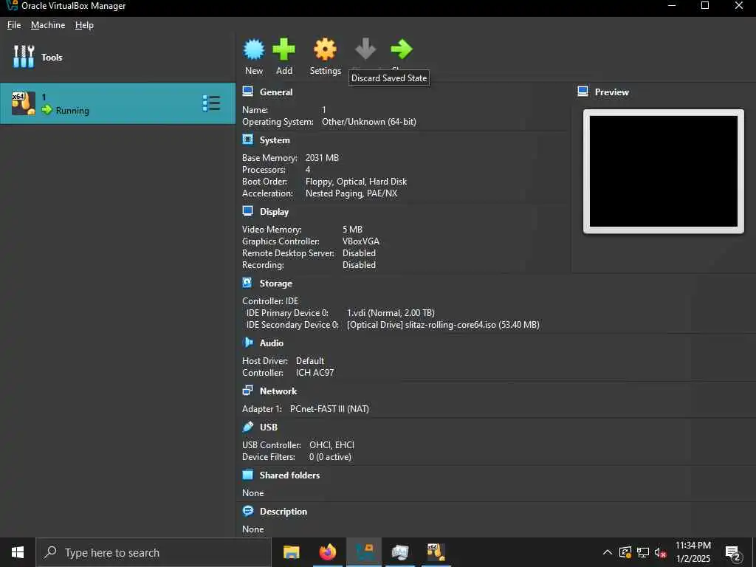Open the File menu

[x=14, y=25]
